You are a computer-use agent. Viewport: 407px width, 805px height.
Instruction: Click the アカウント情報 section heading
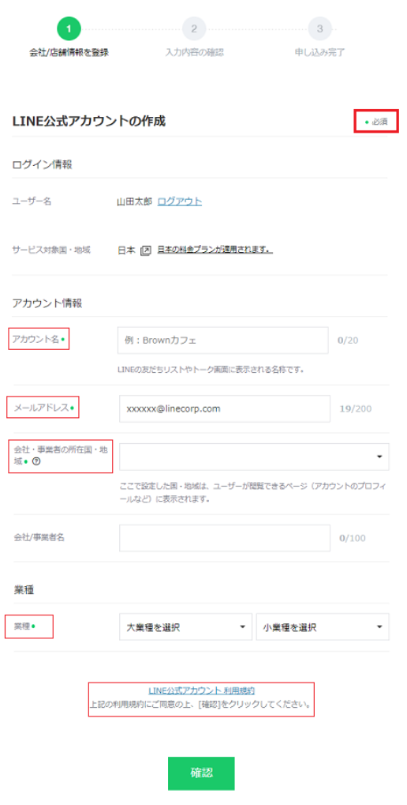coord(47,303)
